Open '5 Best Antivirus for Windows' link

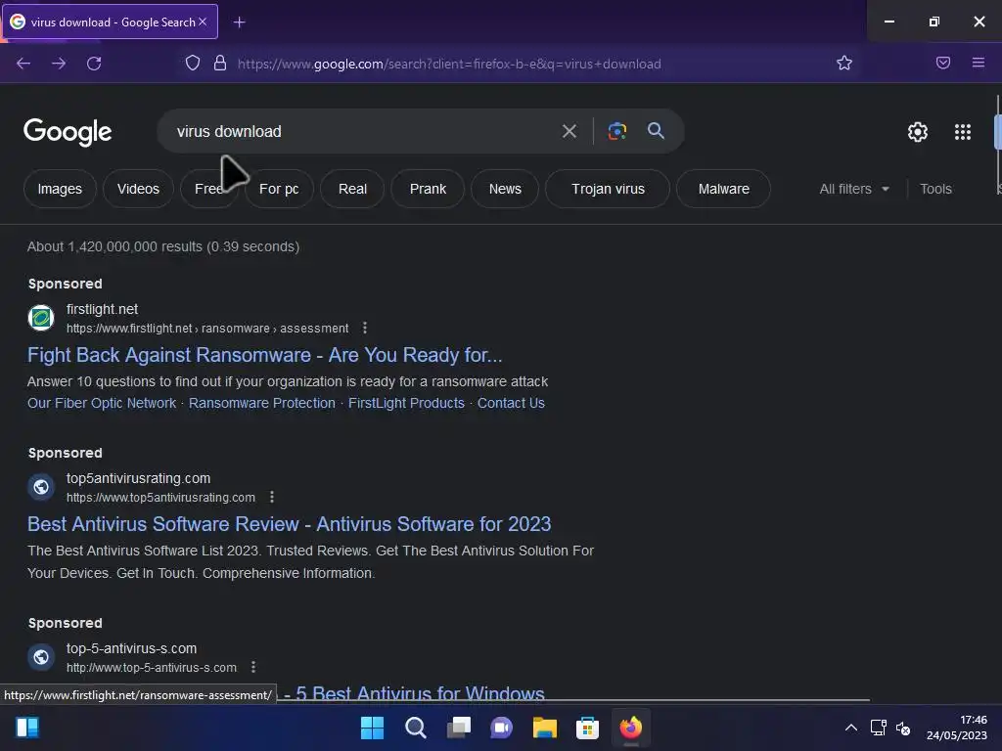point(420,693)
